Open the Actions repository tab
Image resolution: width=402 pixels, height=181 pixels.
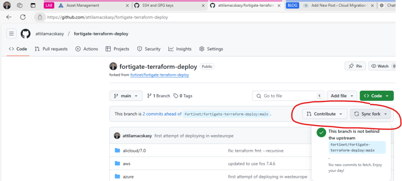(x=87, y=49)
